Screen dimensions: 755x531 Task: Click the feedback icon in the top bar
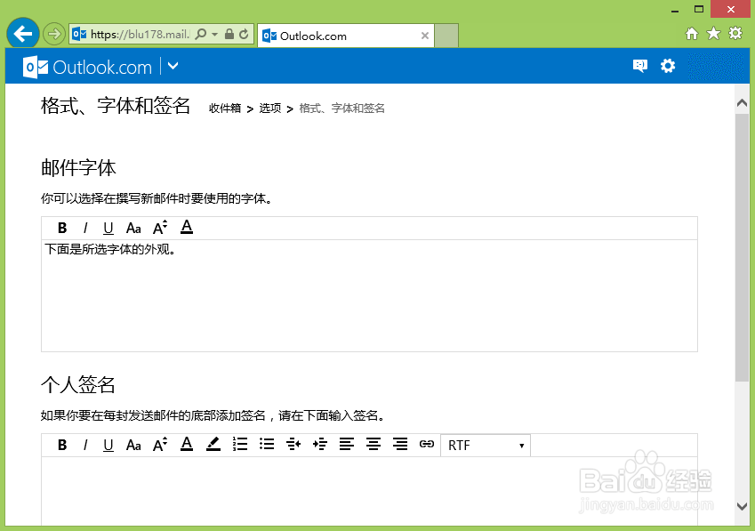coord(639,65)
